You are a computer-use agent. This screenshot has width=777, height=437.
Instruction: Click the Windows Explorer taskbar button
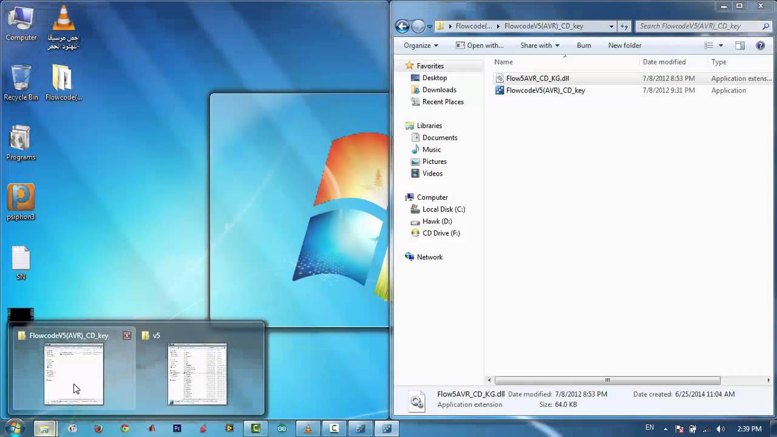[x=44, y=429]
